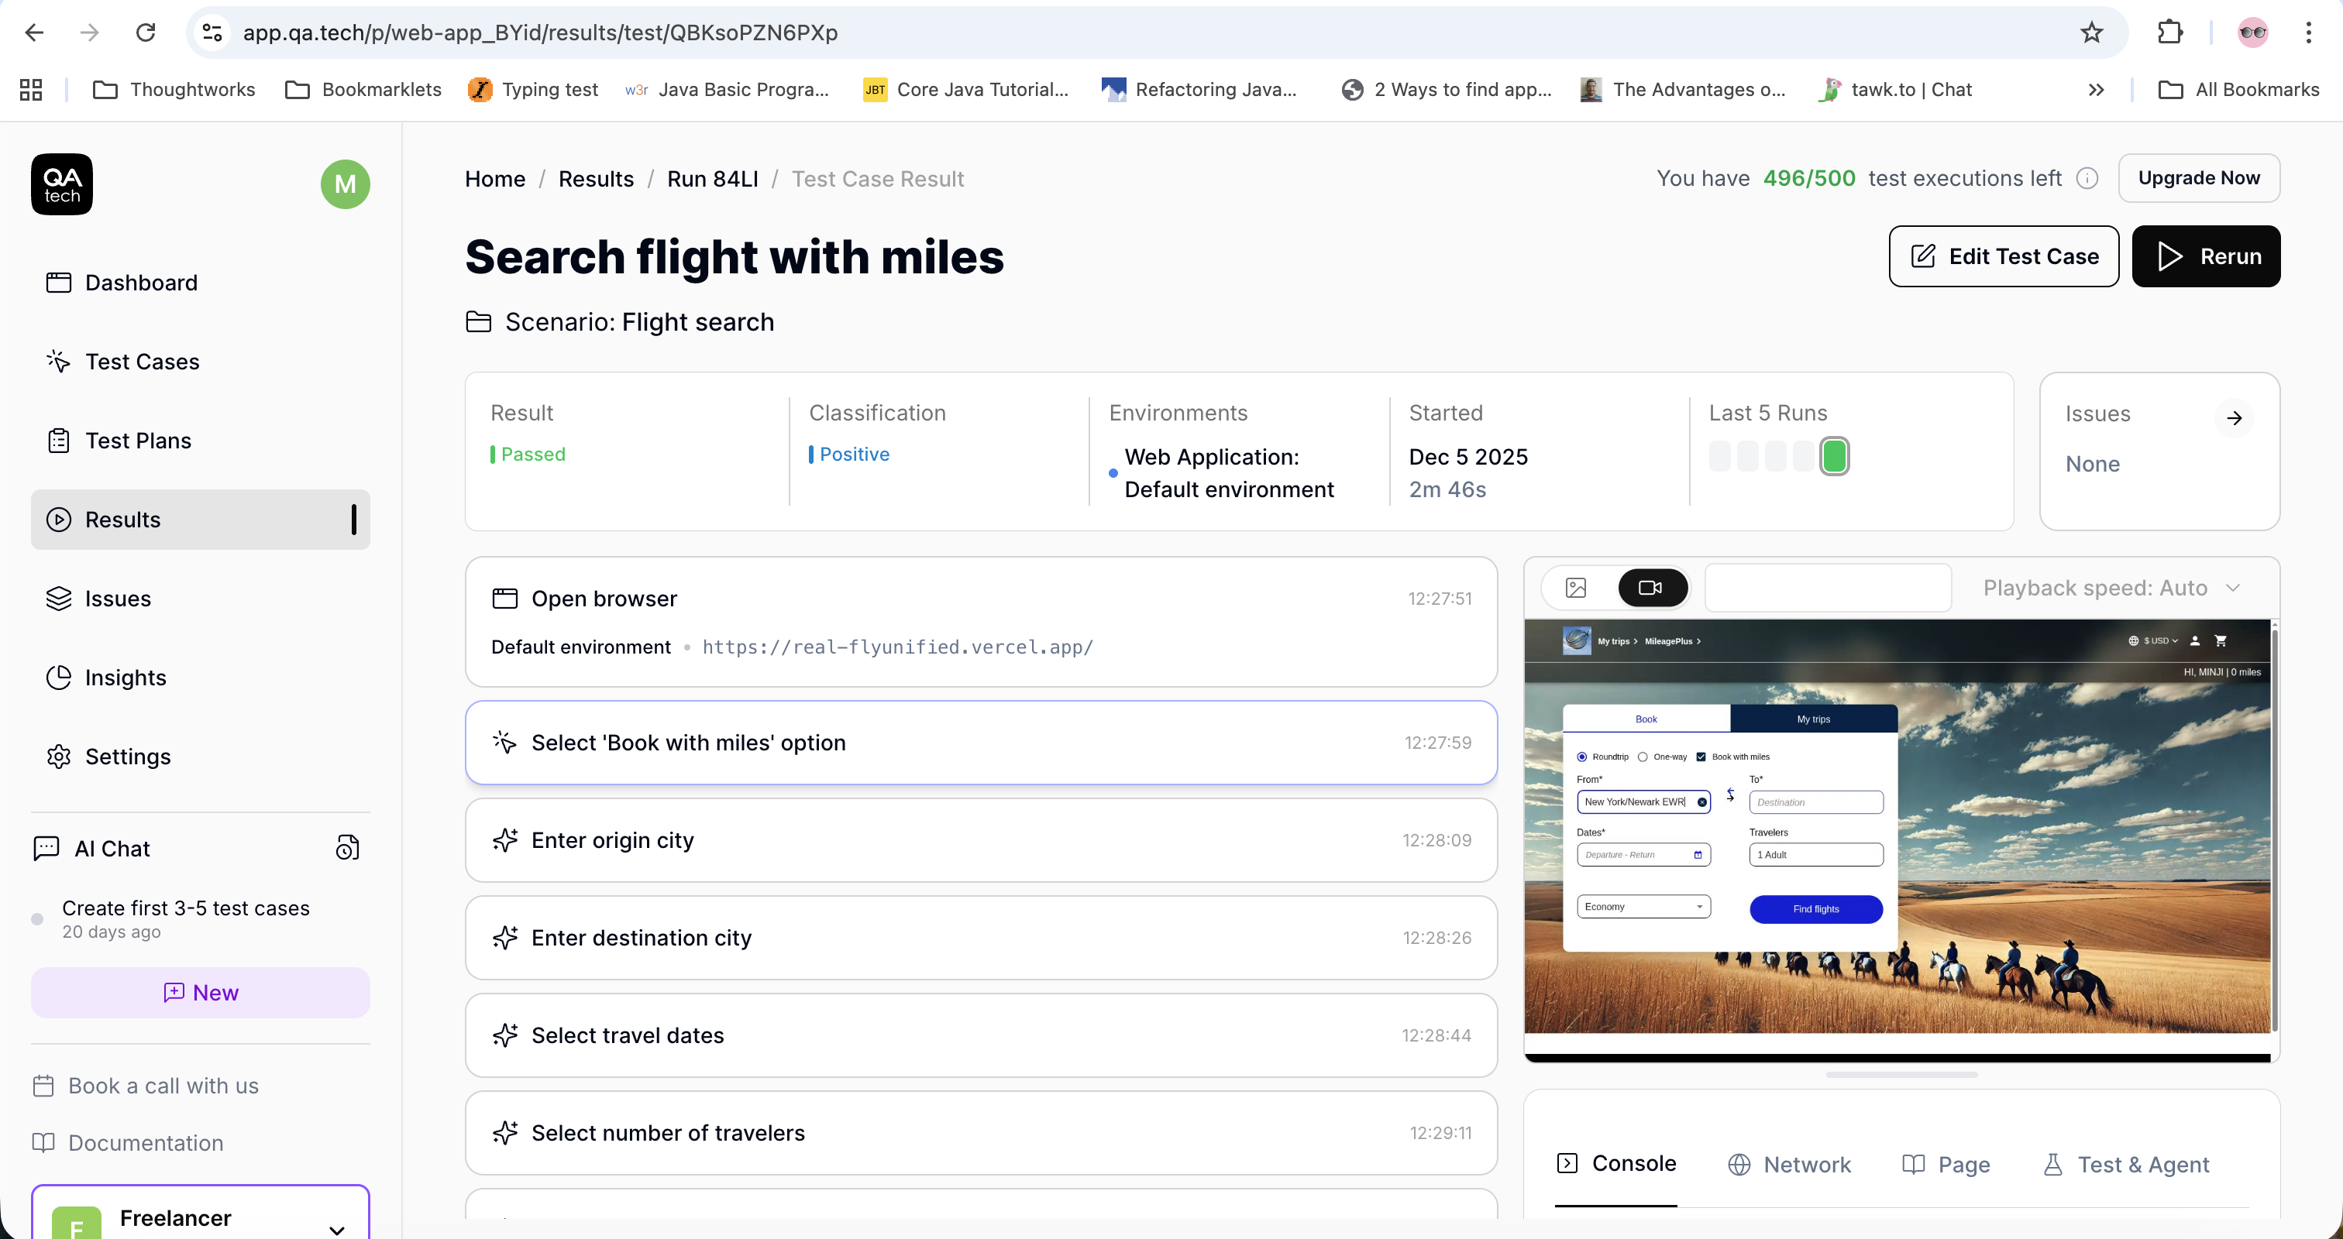
Task: Open Playback speed dropdown
Action: pos(2111,589)
